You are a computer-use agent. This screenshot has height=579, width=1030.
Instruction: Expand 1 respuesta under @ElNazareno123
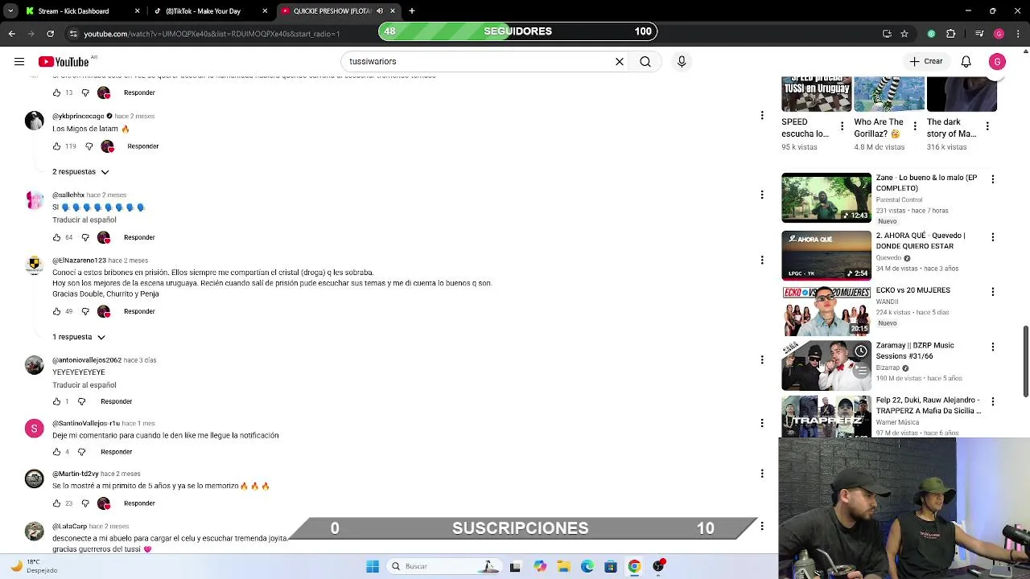79,337
